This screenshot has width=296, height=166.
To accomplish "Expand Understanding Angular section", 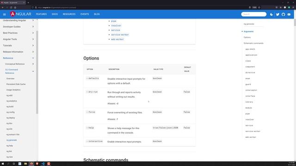I will [18, 20].
